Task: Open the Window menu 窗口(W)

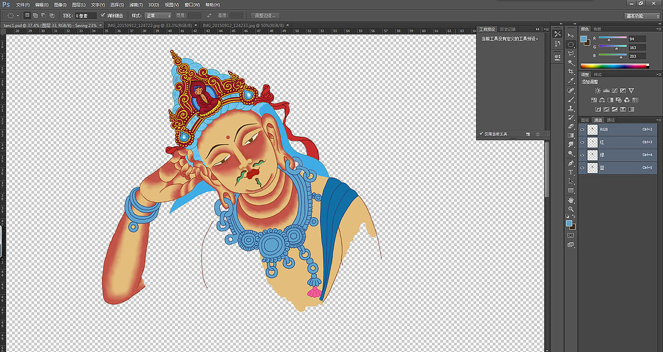Action: (x=192, y=5)
